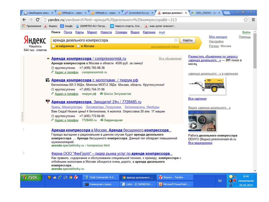Toggle в найденном checkbox
269x202 pixels.
point(53,46)
